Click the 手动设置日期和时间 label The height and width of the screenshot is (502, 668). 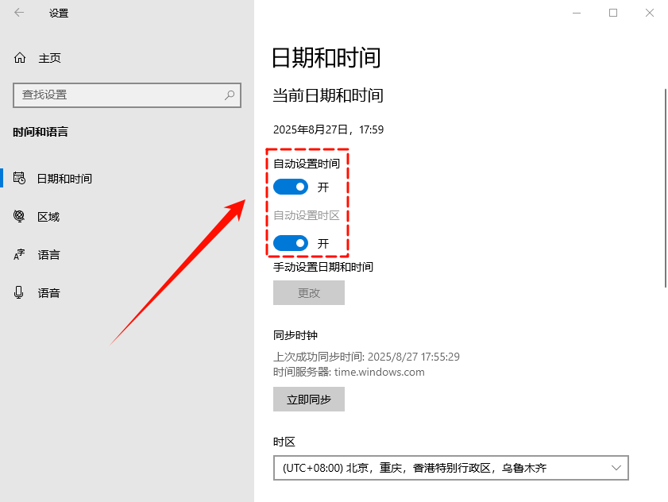323,267
